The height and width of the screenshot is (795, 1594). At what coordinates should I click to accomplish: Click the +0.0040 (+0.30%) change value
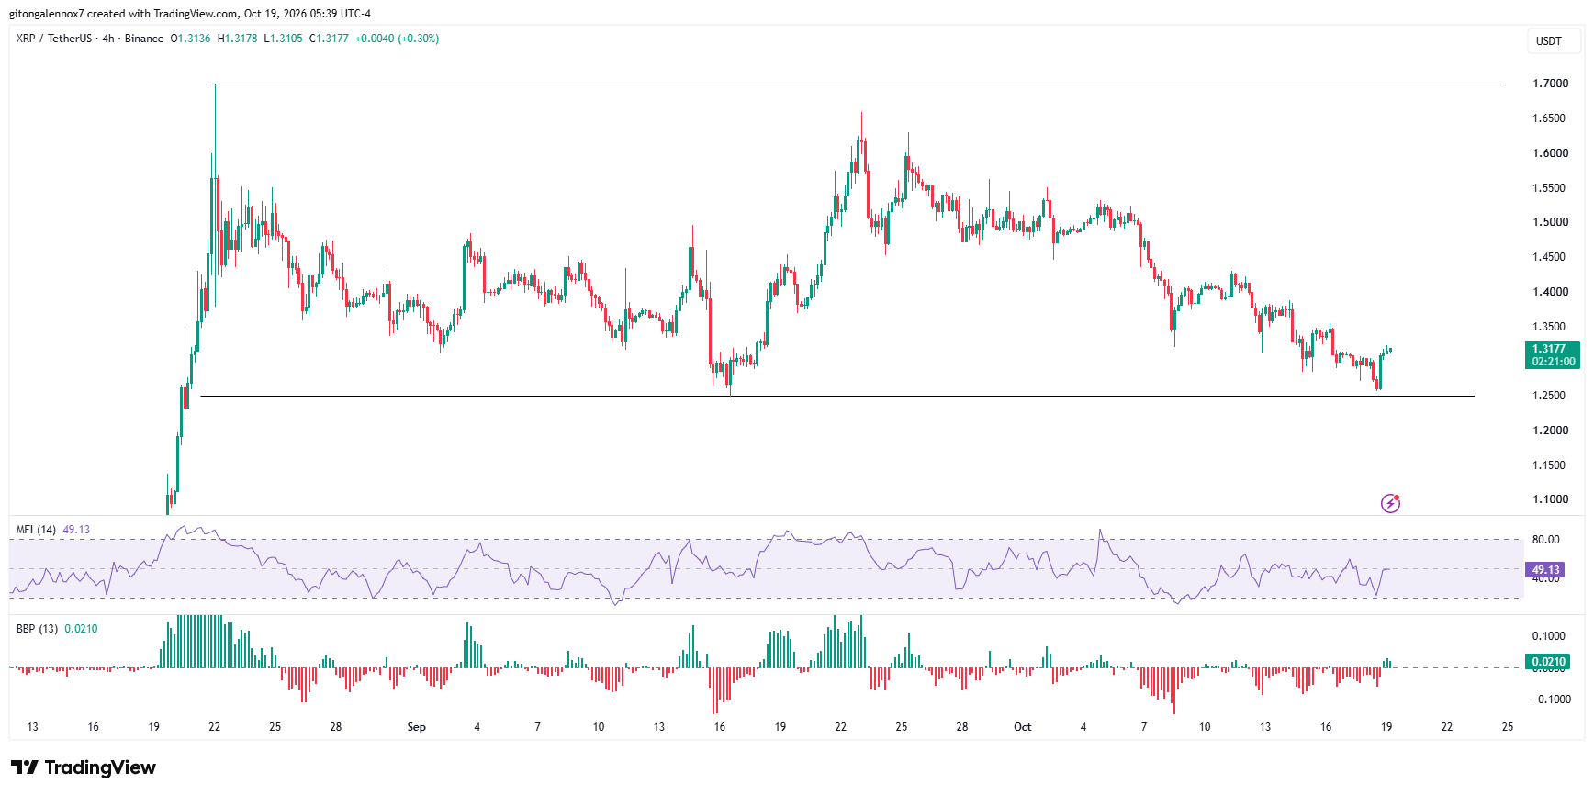(397, 39)
